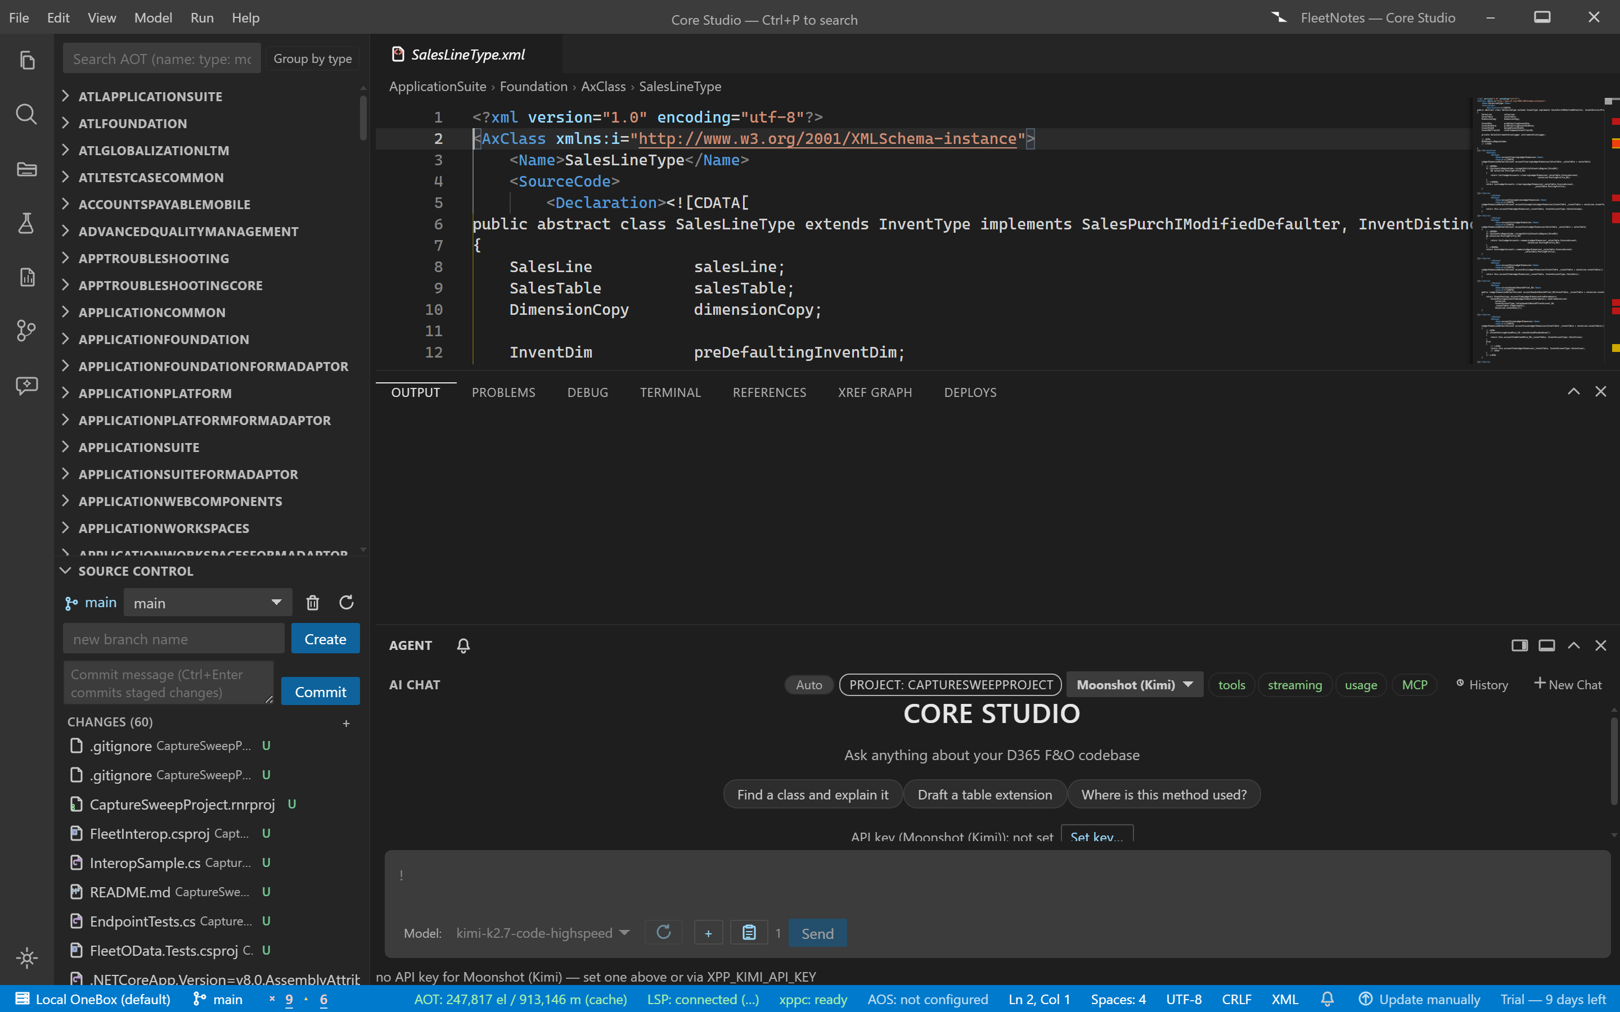The height and width of the screenshot is (1012, 1620).
Task: Toggle the Auto mode pill
Action: (x=809, y=685)
